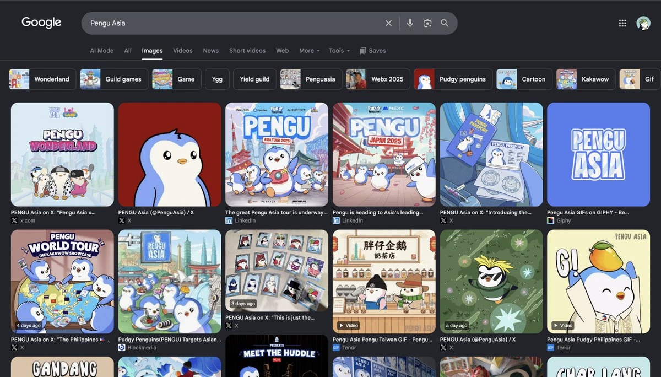Start voice search with microphone icon
The width and height of the screenshot is (661, 377).
pyautogui.click(x=410, y=23)
